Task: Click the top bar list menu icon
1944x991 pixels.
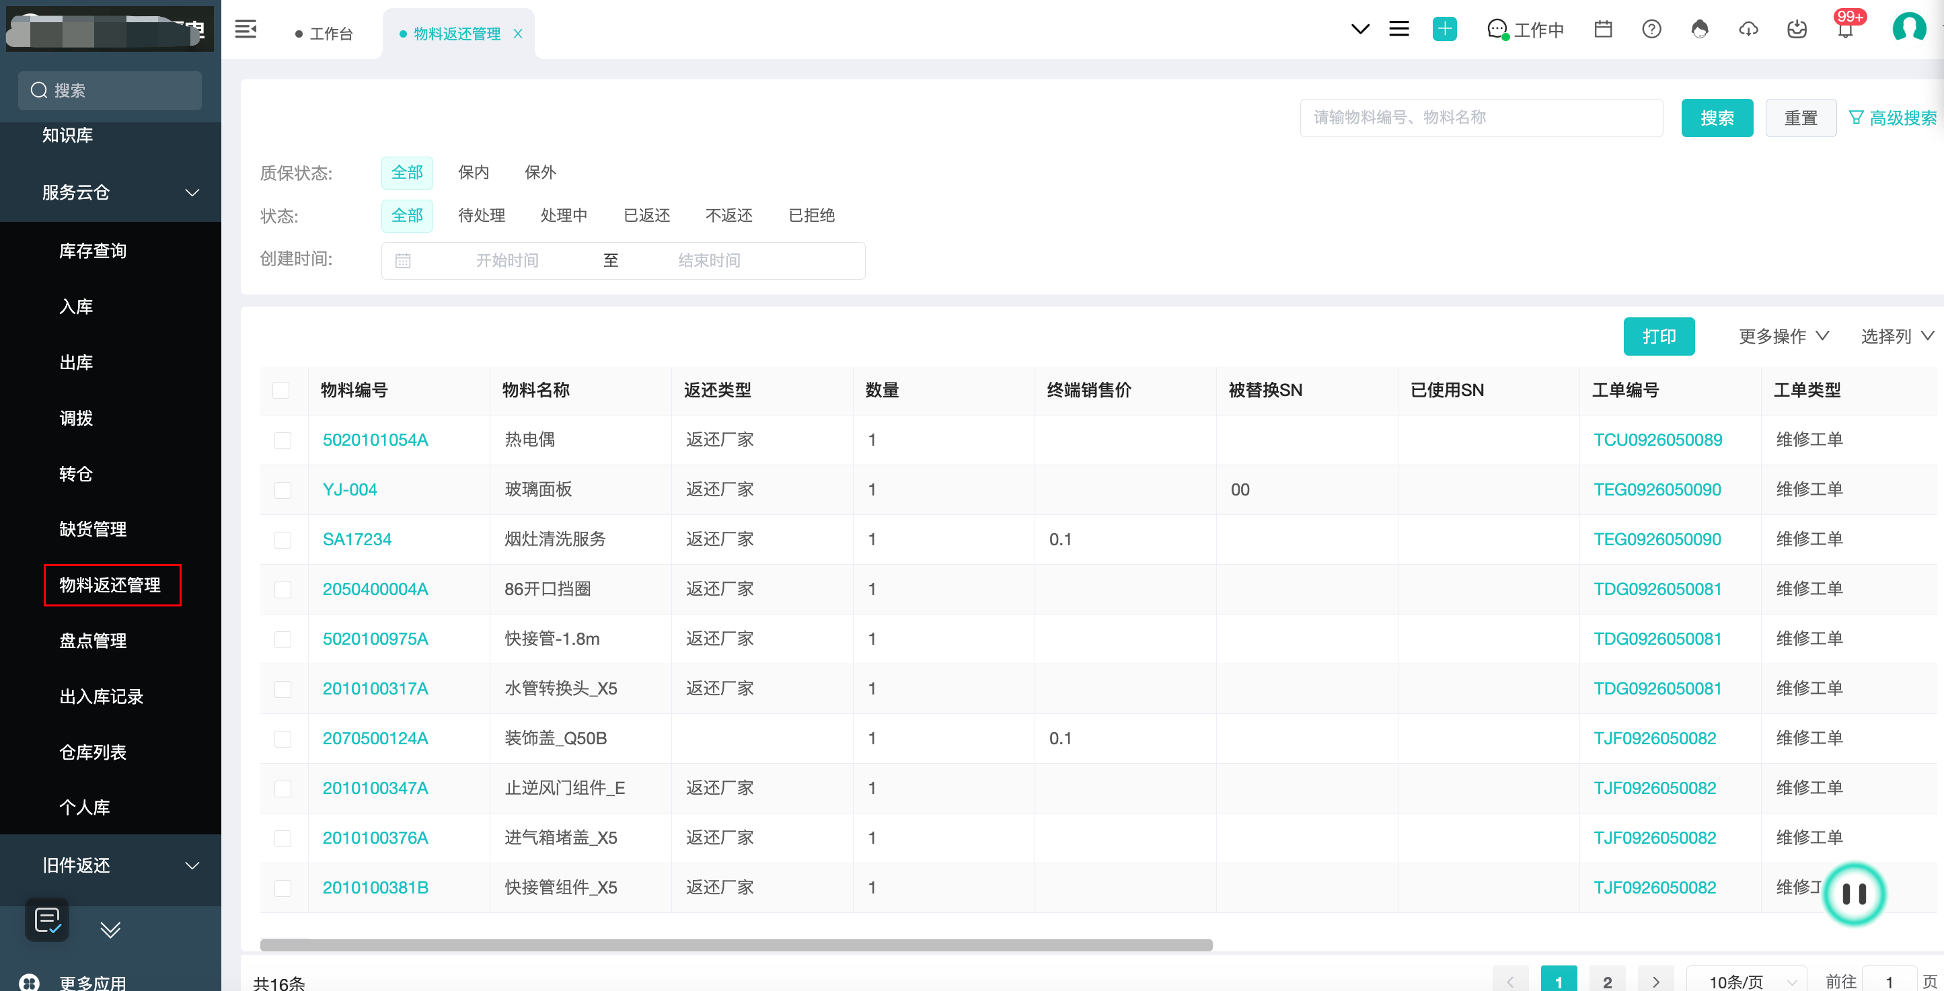Action: point(1399,30)
